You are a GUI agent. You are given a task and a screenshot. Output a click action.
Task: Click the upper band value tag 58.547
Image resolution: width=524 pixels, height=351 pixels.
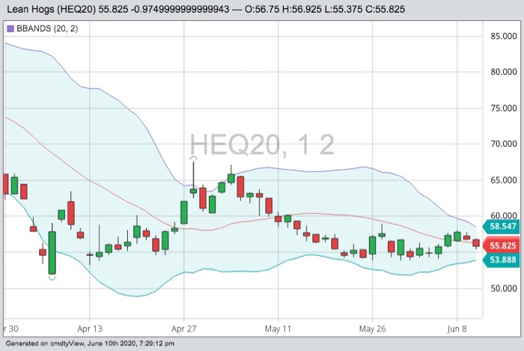point(502,227)
